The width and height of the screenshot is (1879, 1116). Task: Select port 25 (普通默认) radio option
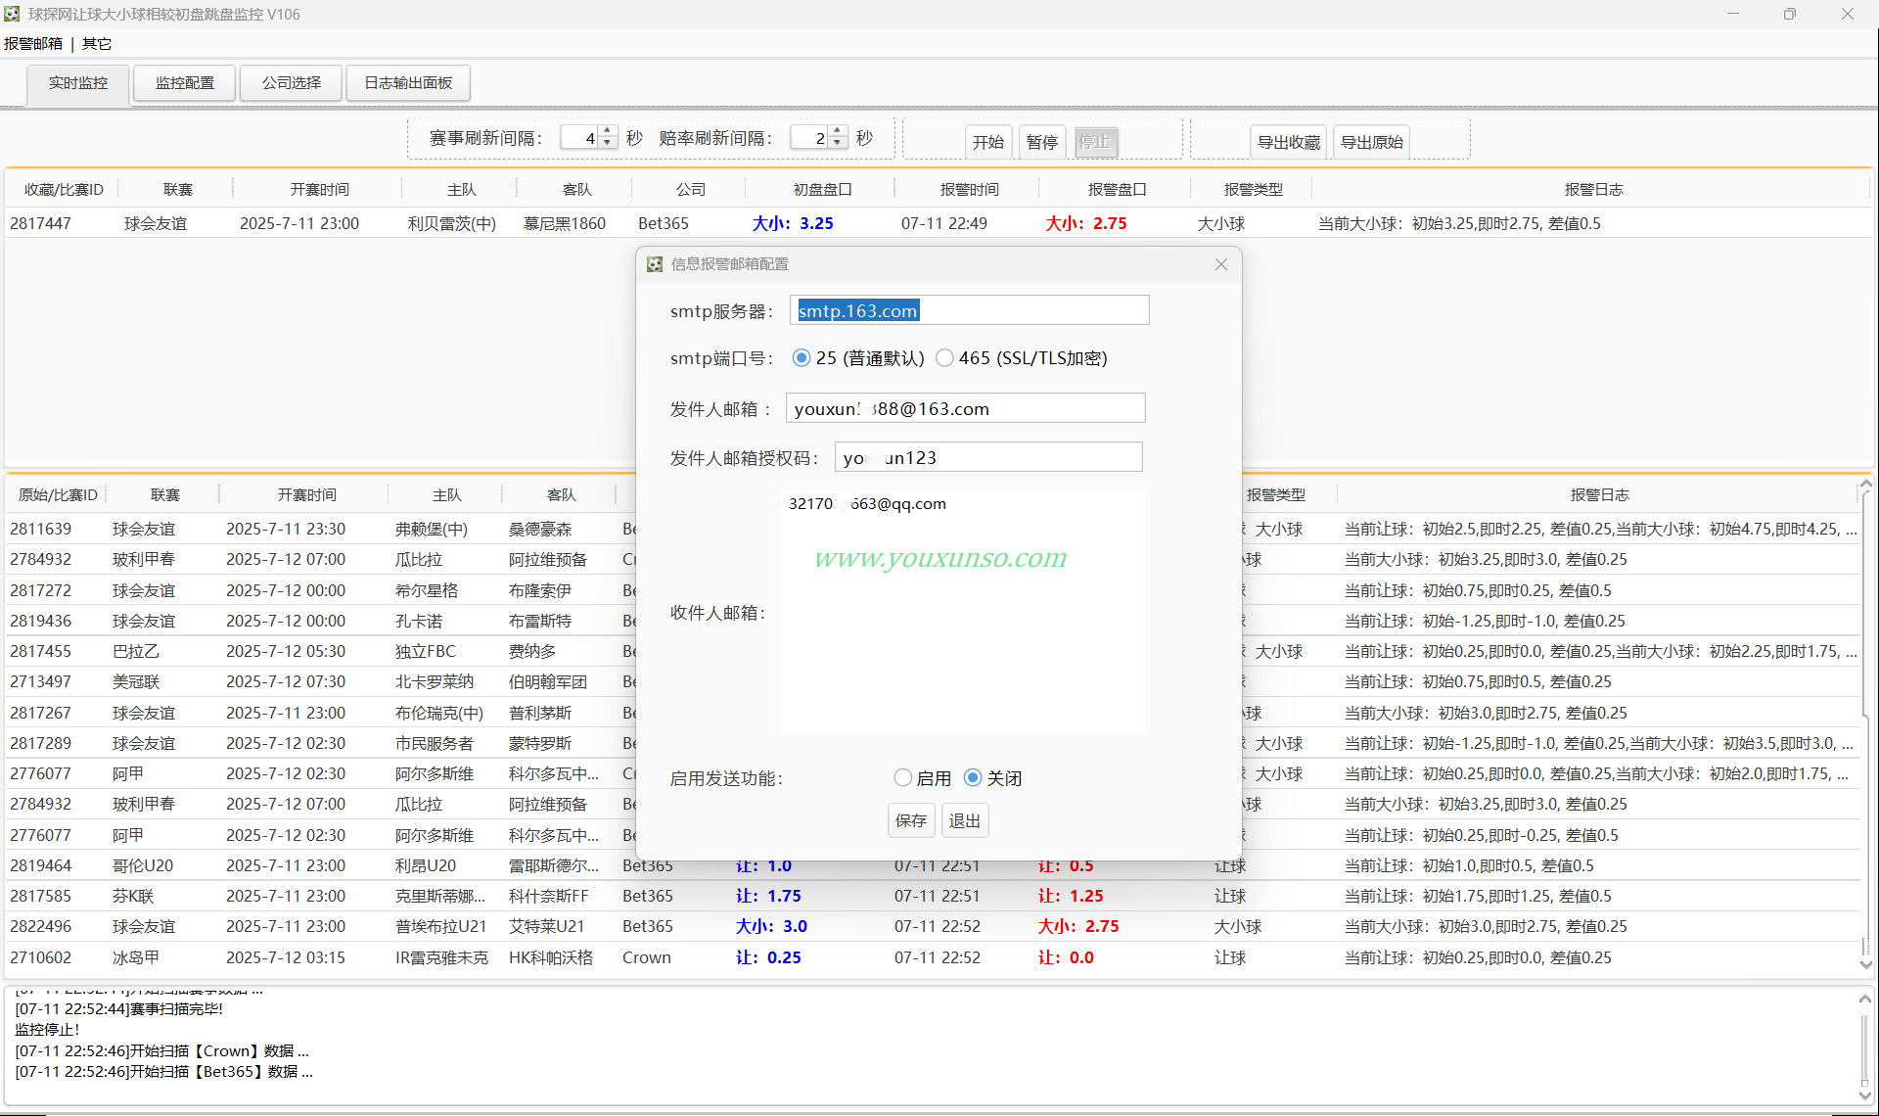(860, 358)
